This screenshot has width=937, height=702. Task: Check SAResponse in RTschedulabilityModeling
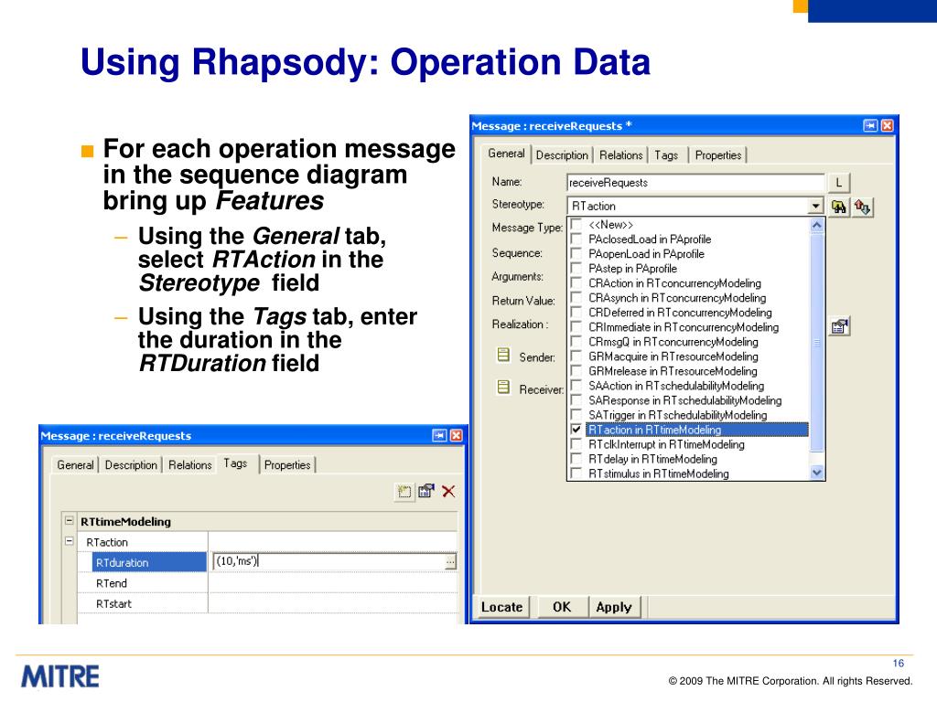point(576,400)
